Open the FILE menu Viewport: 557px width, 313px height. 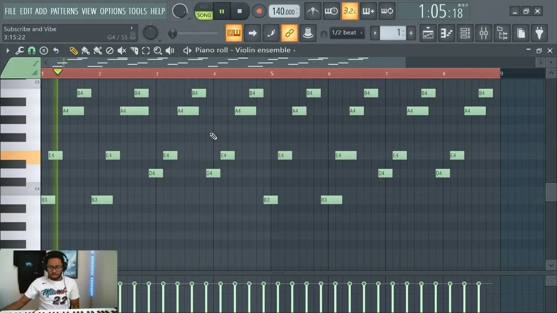[10, 11]
